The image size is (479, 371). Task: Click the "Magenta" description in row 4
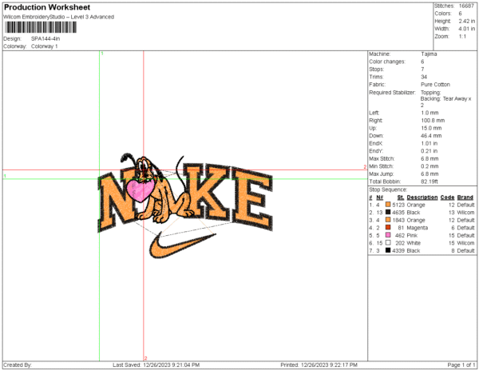click(418, 228)
